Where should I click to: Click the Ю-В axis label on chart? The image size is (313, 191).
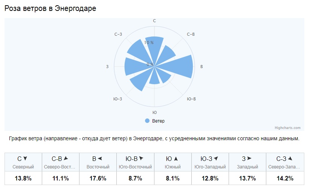191,99
